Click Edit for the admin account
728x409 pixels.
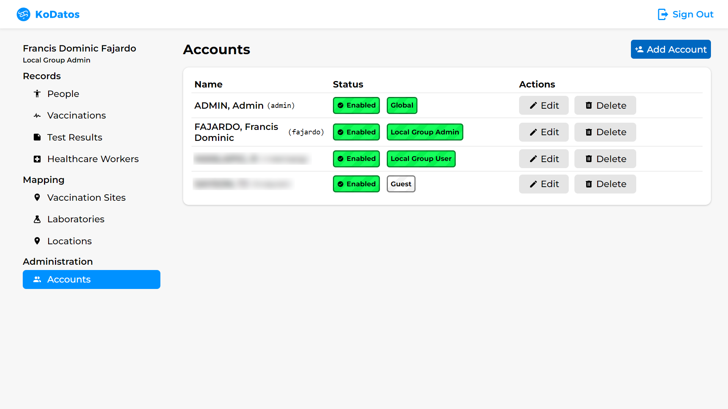(x=544, y=105)
